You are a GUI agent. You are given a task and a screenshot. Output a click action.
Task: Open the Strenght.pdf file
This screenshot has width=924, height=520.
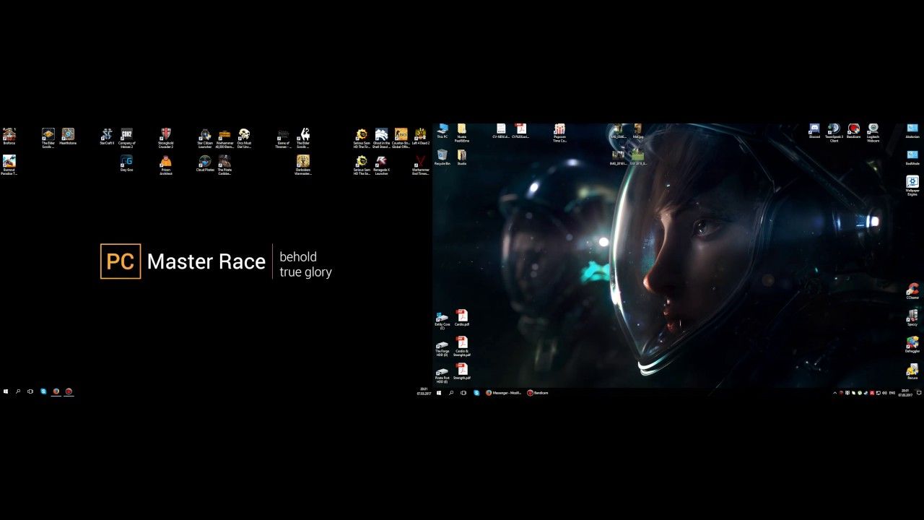(462, 371)
